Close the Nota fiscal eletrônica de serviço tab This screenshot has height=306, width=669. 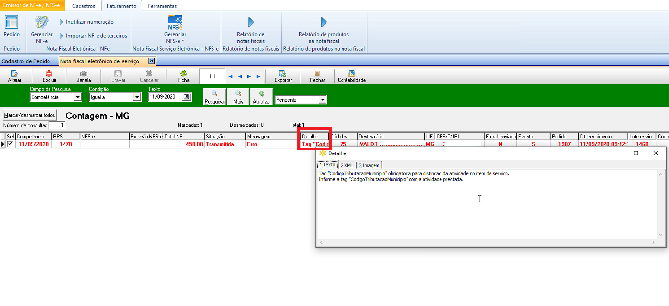coord(151,61)
